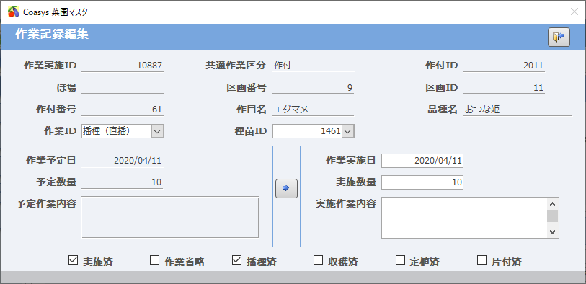Click the 作業記録編集 header title

point(52,35)
